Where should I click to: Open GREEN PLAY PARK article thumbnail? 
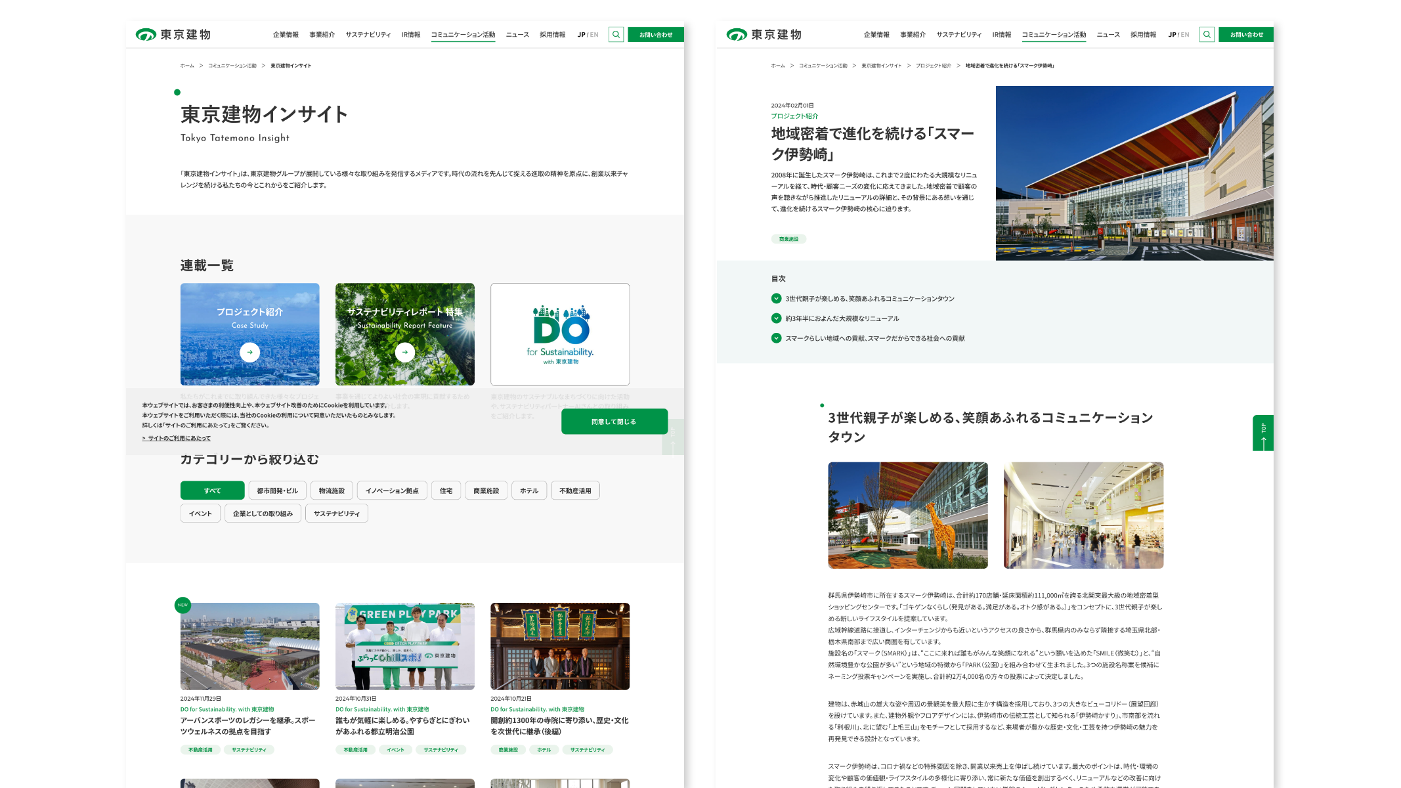[x=404, y=646]
